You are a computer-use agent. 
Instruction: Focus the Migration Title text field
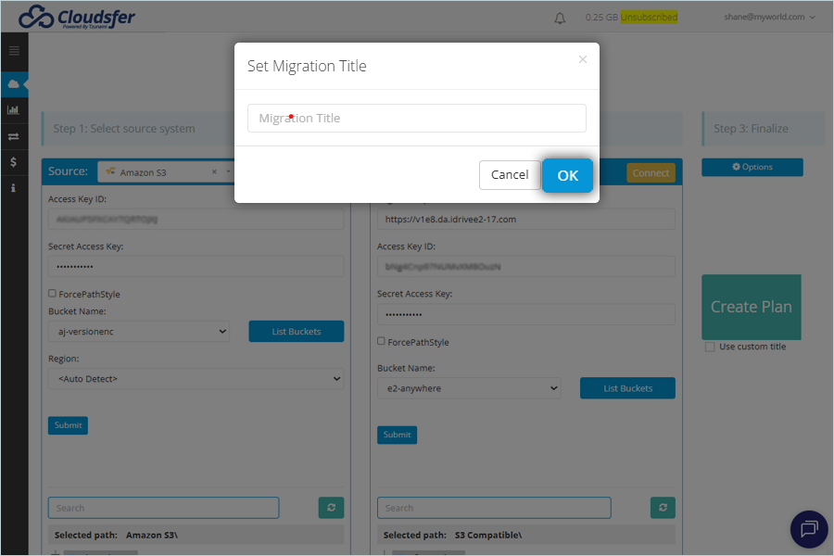click(x=417, y=118)
